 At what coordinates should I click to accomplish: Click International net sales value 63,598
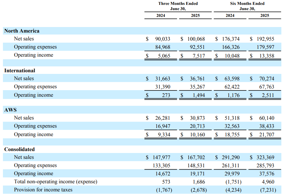tap(232, 79)
